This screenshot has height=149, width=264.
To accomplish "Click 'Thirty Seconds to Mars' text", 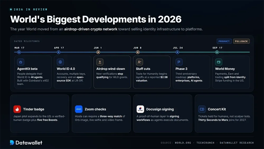I will click(213, 120).
